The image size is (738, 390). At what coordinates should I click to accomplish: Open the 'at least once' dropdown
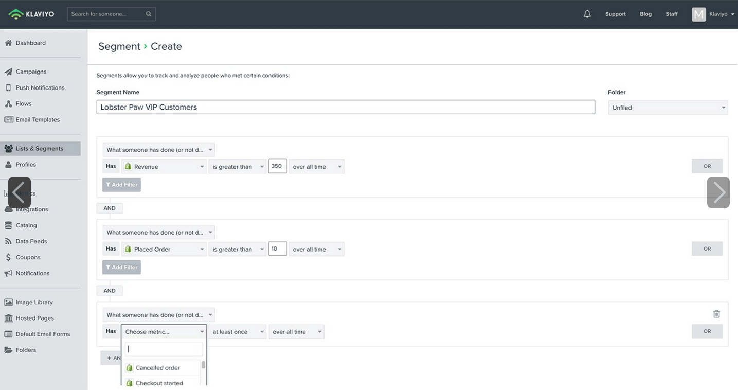point(237,332)
